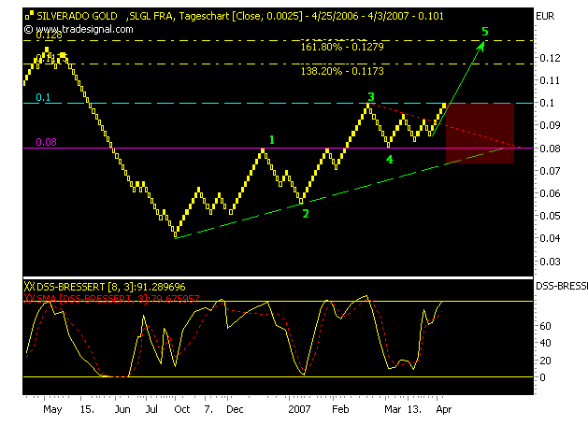Click the Jun label on the time axis
588x425 pixels.
[x=122, y=409]
